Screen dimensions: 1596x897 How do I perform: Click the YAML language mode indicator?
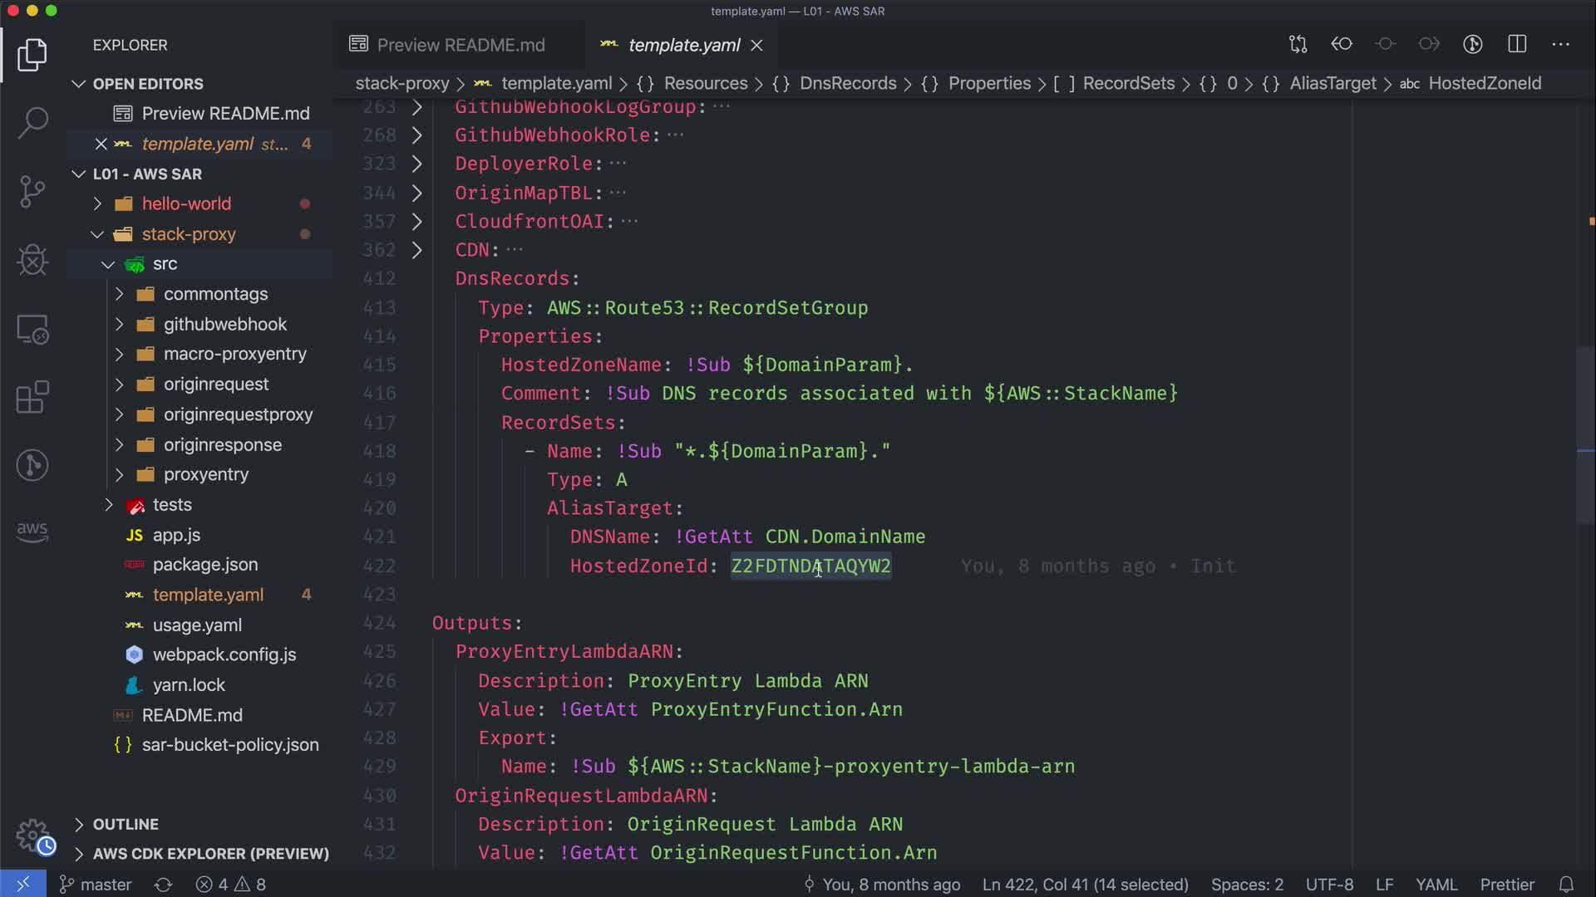[1436, 885]
